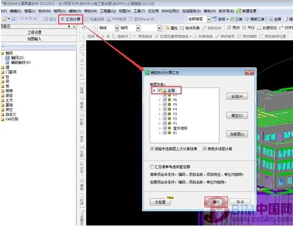
Task: Open the 全部楼层 dropdown arrow
Action: 209,19
